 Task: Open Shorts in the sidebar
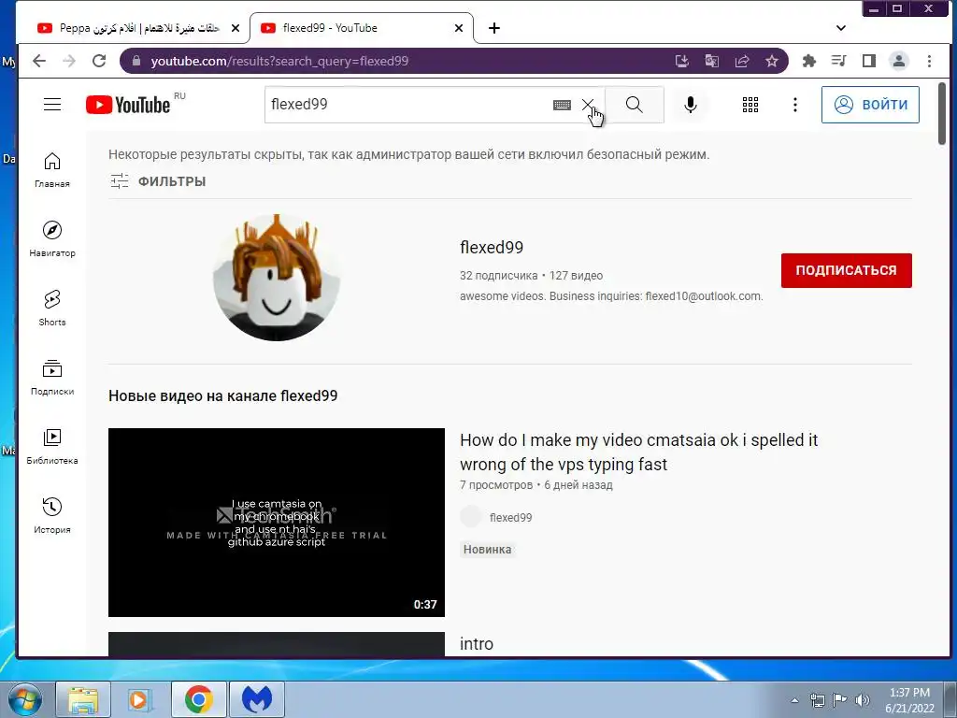(x=52, y=309)
